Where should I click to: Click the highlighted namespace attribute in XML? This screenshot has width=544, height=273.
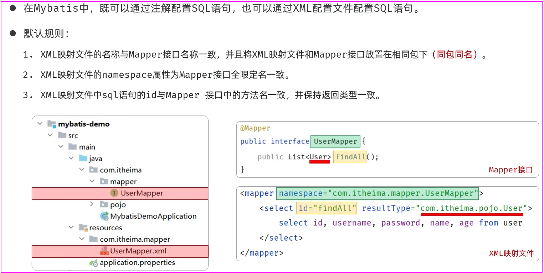pyautogui.click(x=377, y=193)
